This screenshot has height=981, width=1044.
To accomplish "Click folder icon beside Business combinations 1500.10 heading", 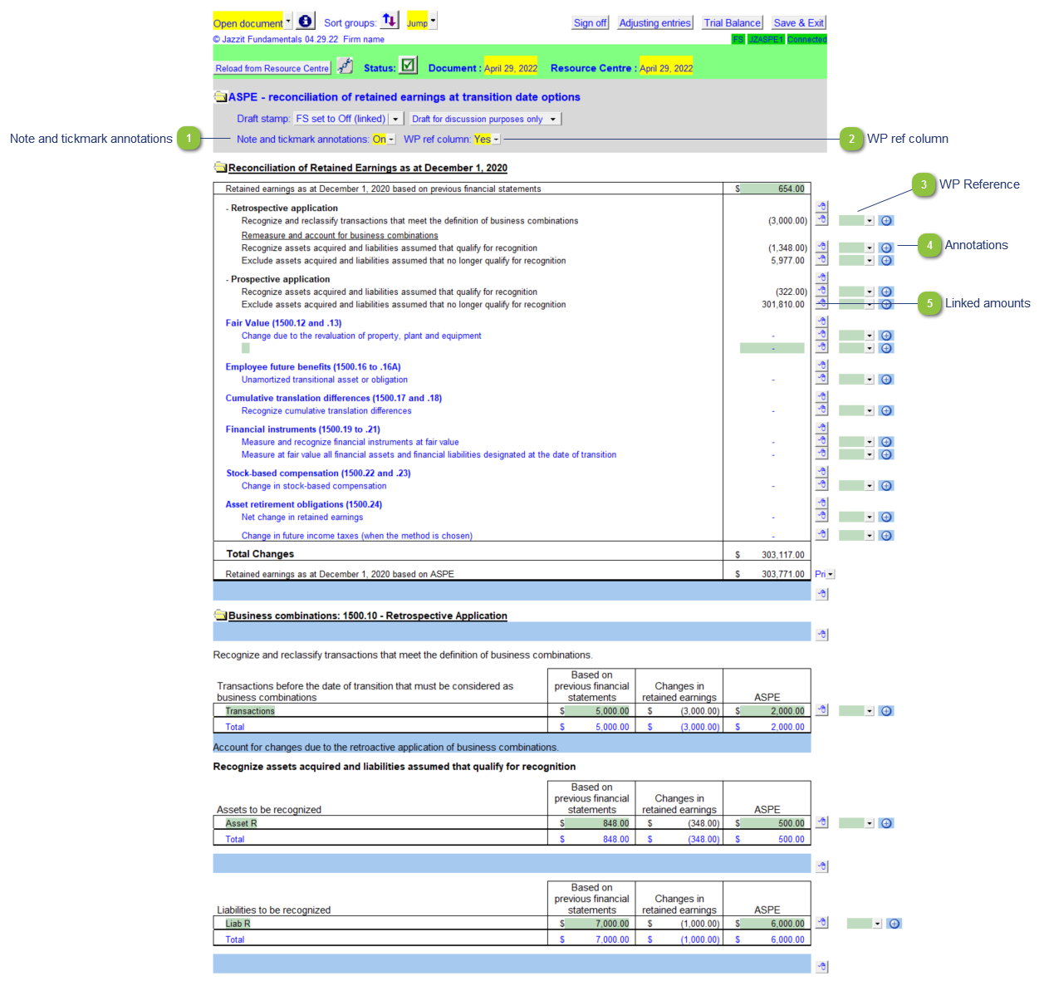I will tap(221, 616).
